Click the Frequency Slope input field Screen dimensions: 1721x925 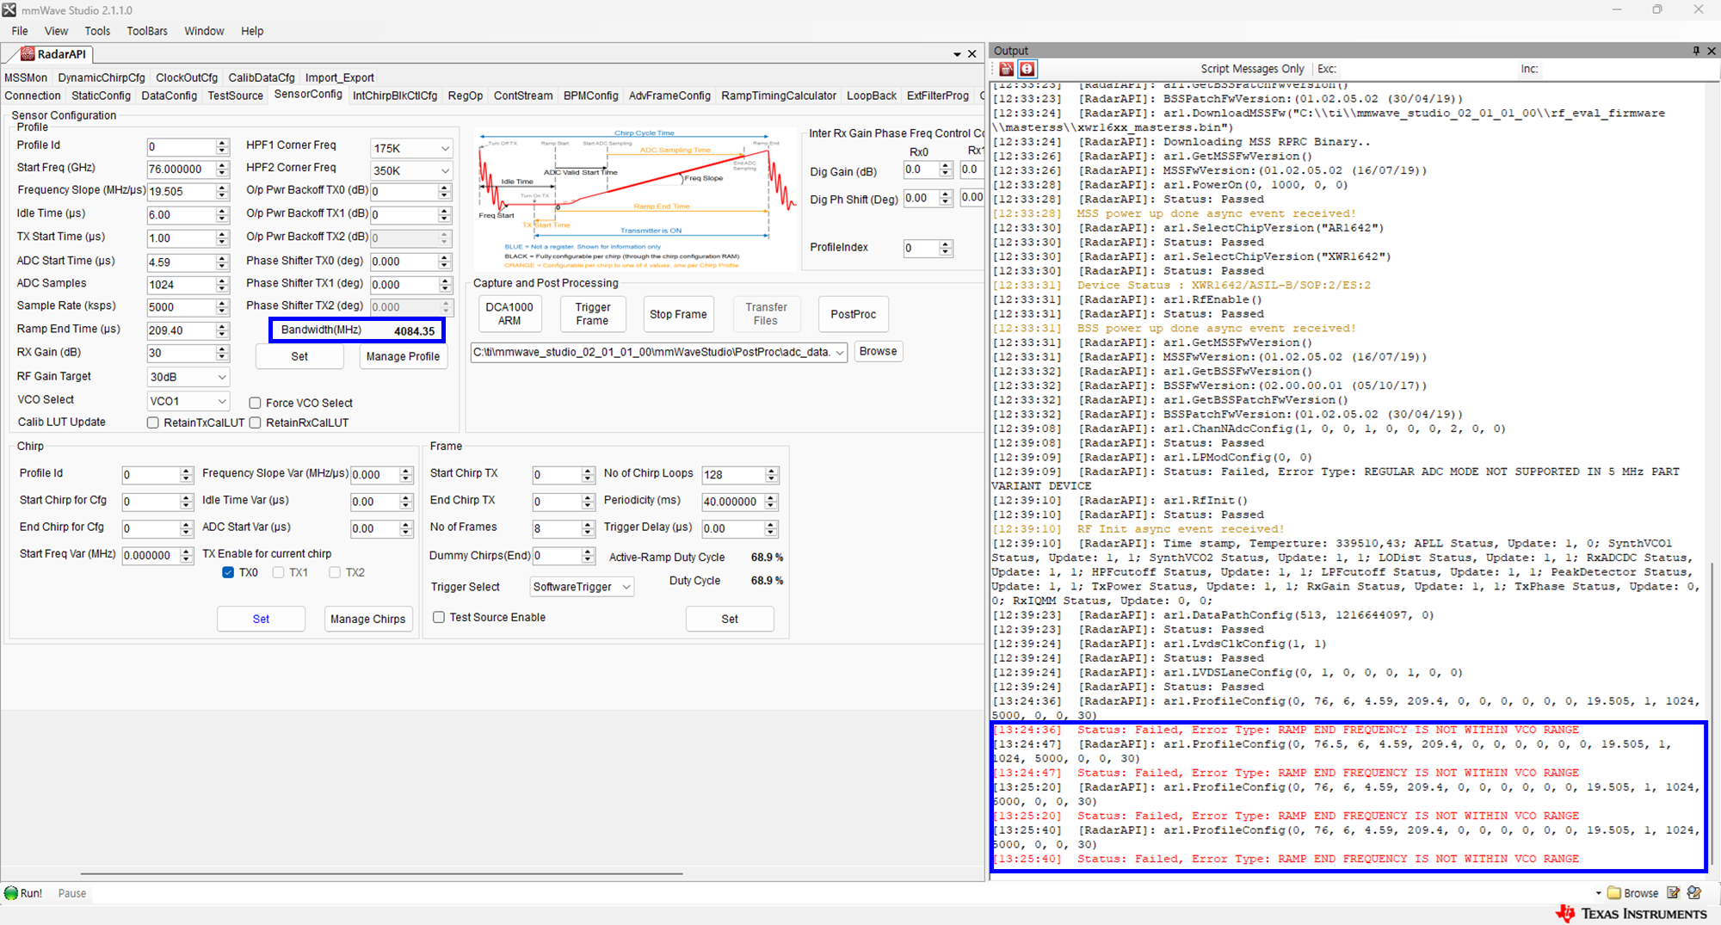181,192
